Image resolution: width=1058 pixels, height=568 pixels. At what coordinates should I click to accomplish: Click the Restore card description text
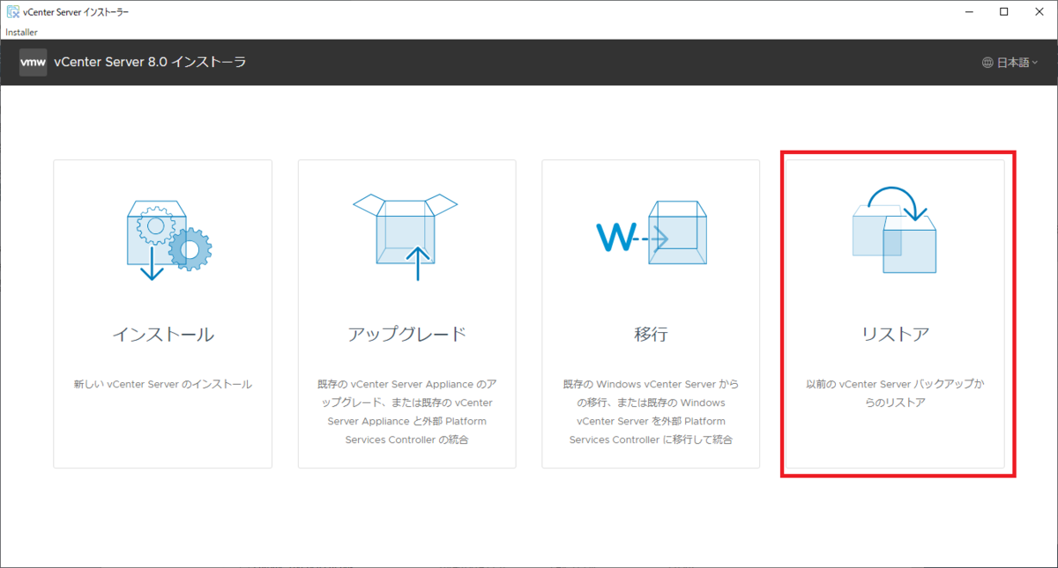(x=895, y=394)
